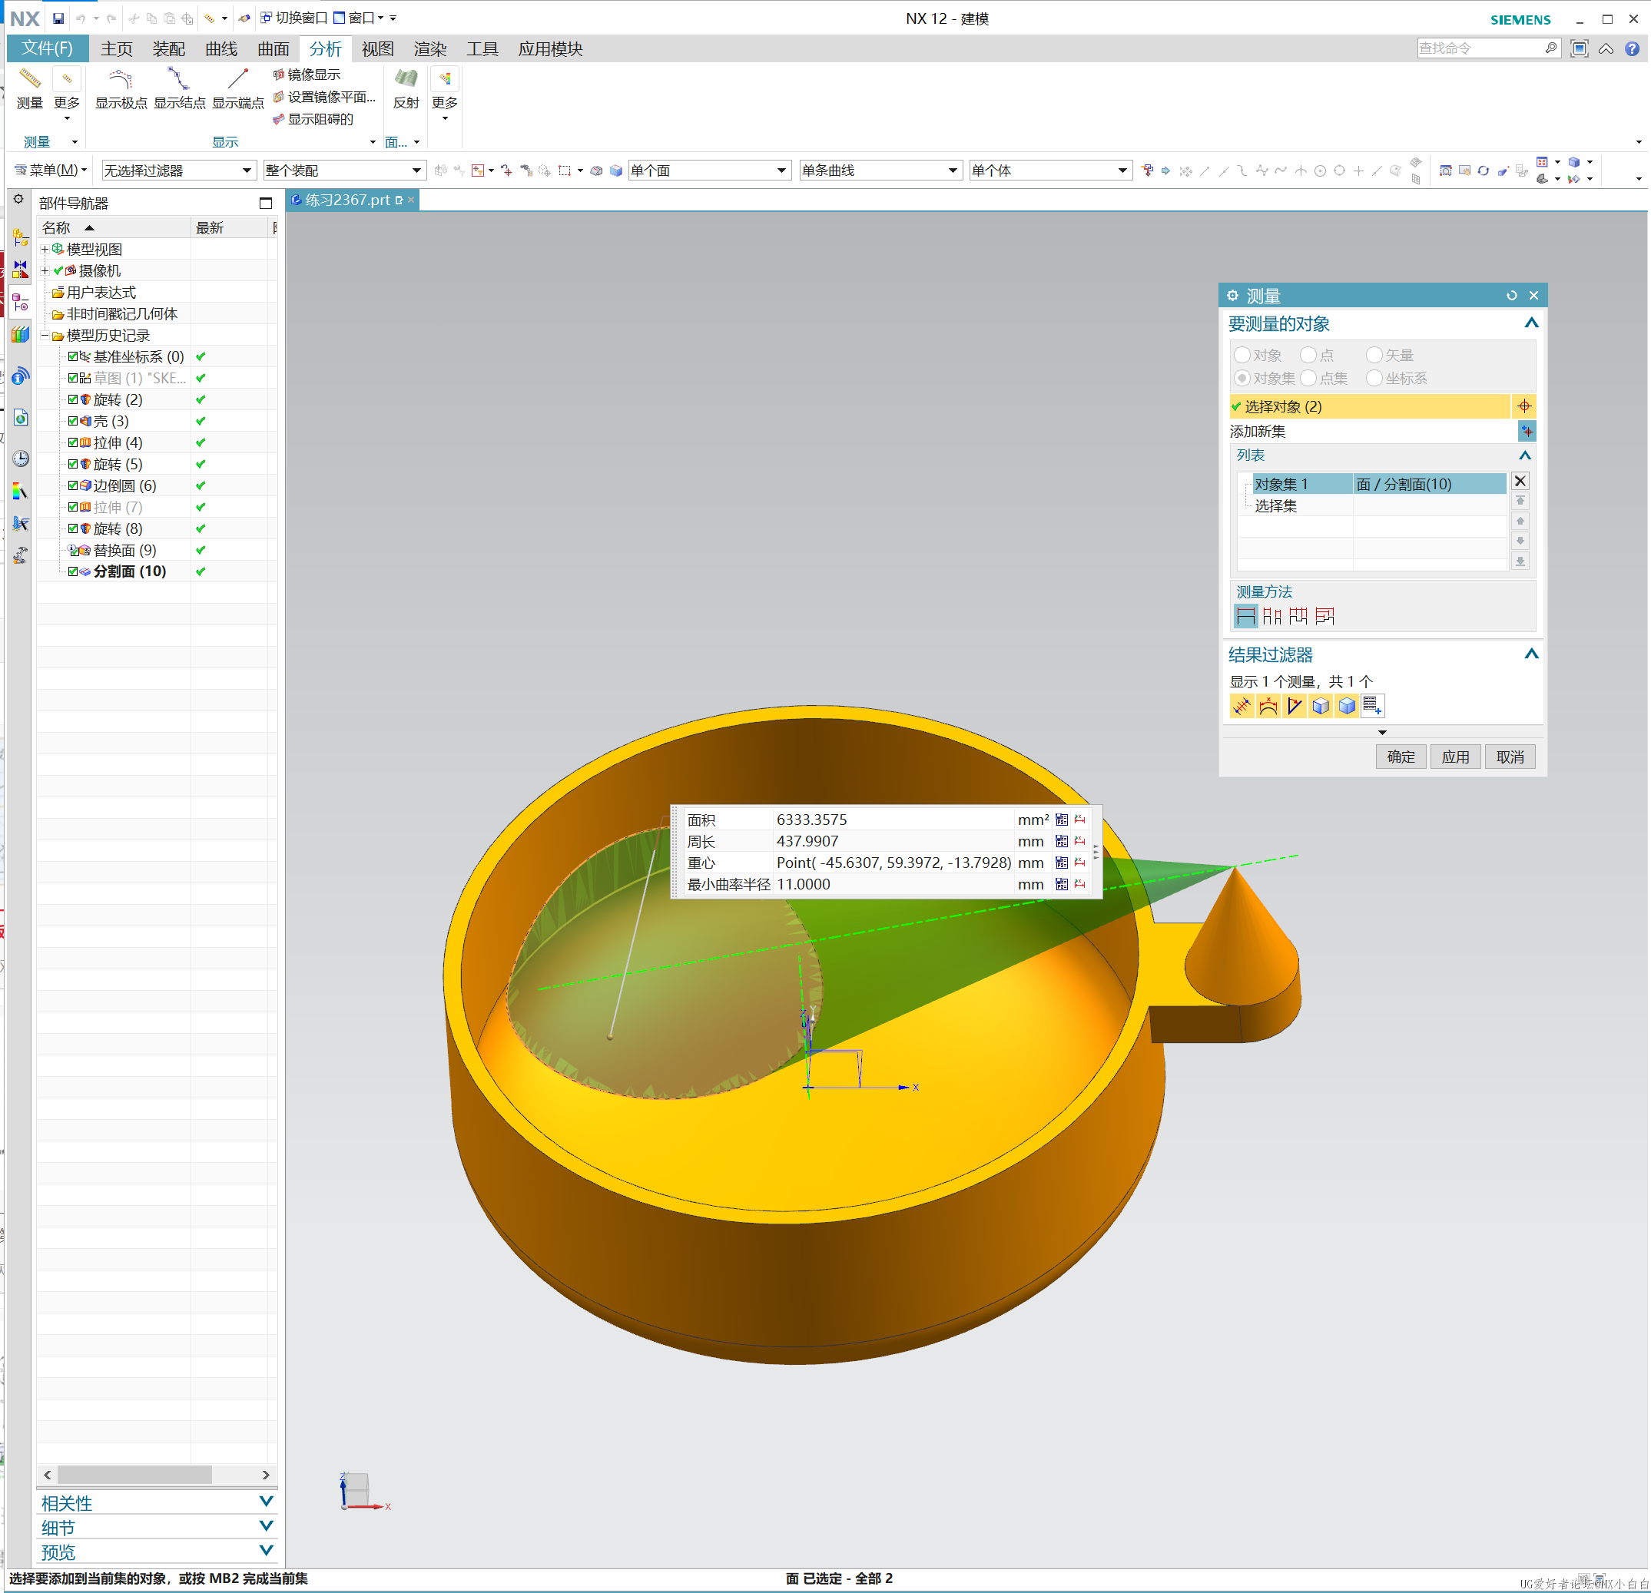Viewport: 1651px width, 1593px height.
Task: Select the 矢量 radio button
Action: 1374,356
